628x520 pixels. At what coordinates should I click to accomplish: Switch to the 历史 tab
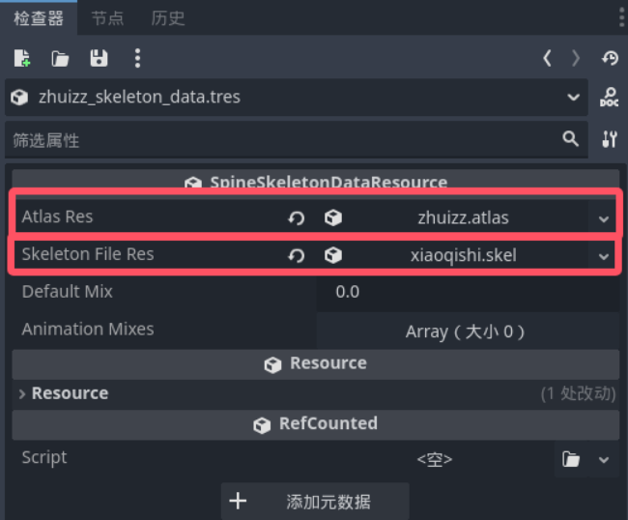coord(168,18)
